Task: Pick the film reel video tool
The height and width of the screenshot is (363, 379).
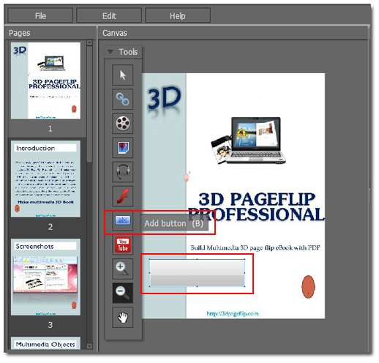Action: pos(123,123)
